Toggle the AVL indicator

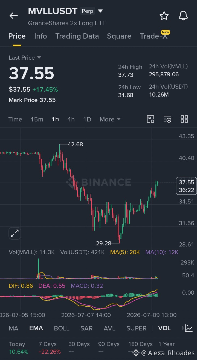(x=109, y=328)
